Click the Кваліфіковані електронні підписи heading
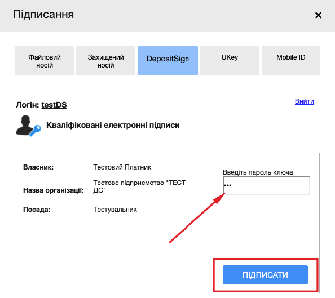Viewport: 335px width, 298px height. point(113,125)
